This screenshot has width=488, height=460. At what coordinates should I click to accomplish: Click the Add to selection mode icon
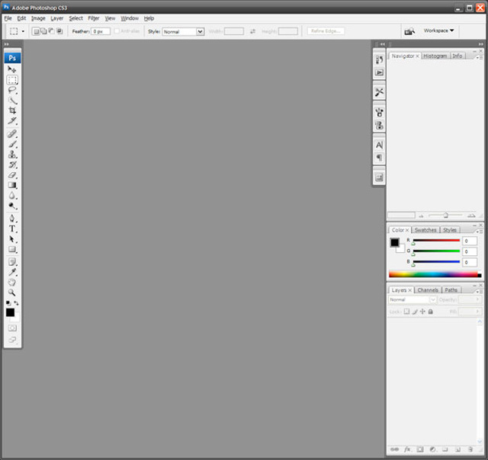tap(44, 31)
